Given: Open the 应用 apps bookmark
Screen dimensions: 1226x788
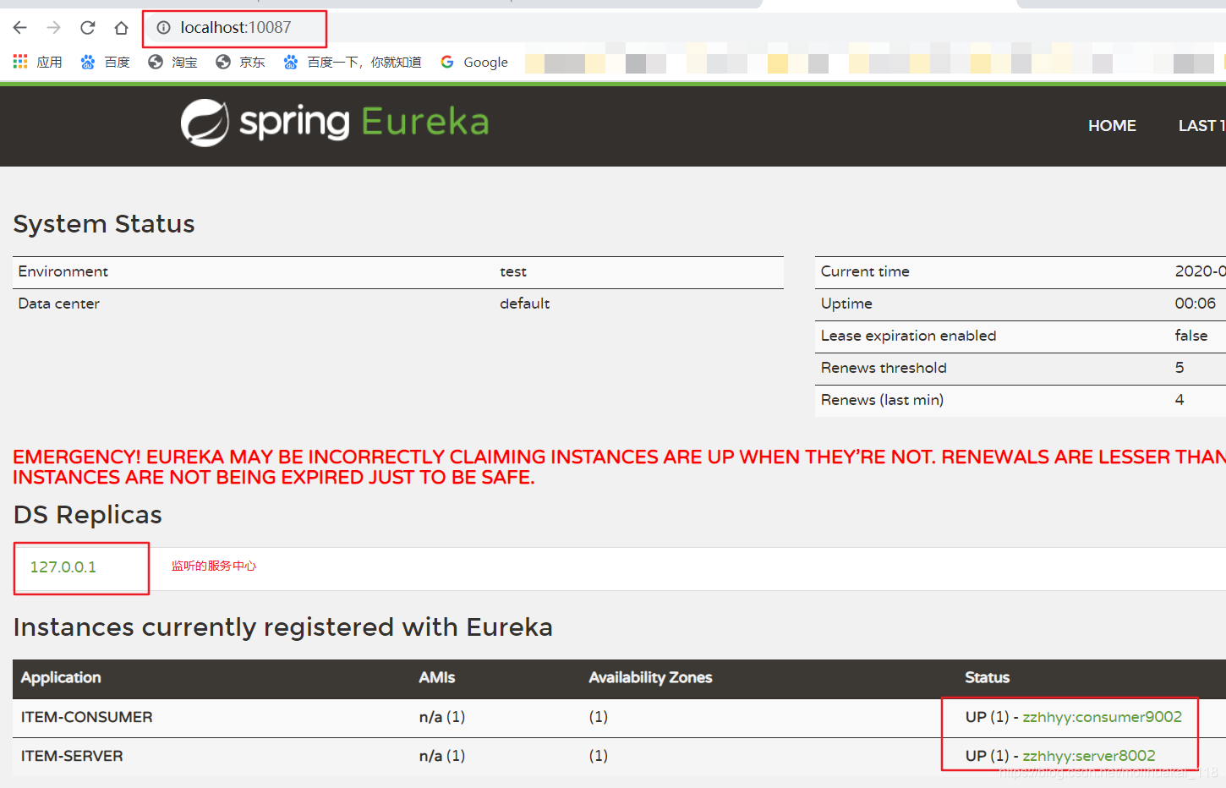Looking at the screenshot, I should [x=38, y=62].
